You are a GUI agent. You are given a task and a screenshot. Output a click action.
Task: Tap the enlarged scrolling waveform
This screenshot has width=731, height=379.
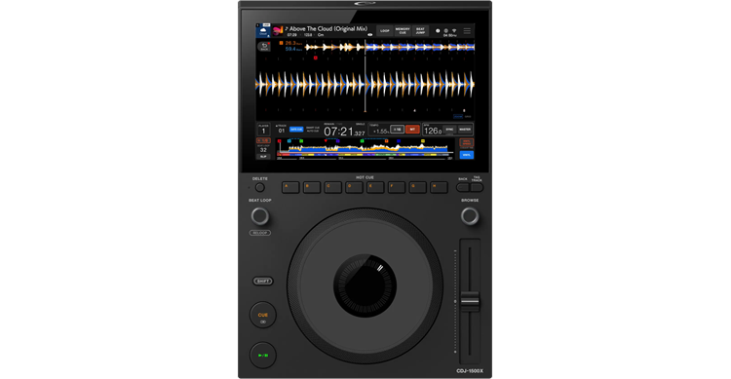[365, 85]
